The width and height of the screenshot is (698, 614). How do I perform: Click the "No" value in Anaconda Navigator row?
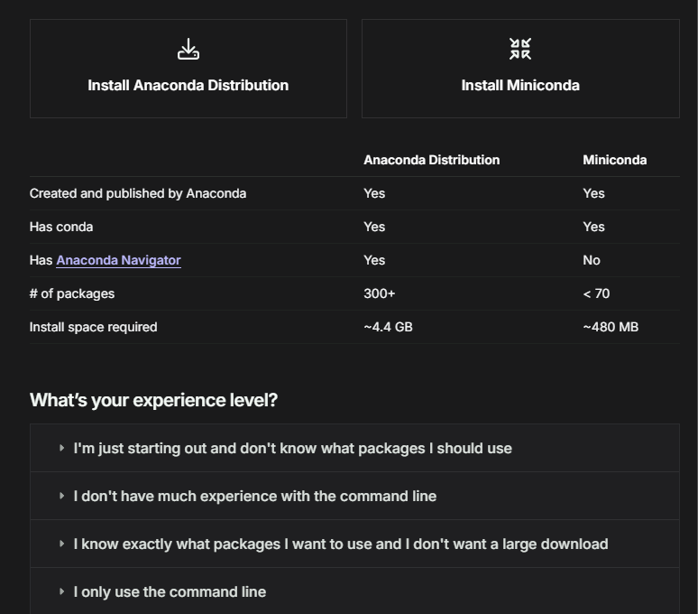(592, 260)
